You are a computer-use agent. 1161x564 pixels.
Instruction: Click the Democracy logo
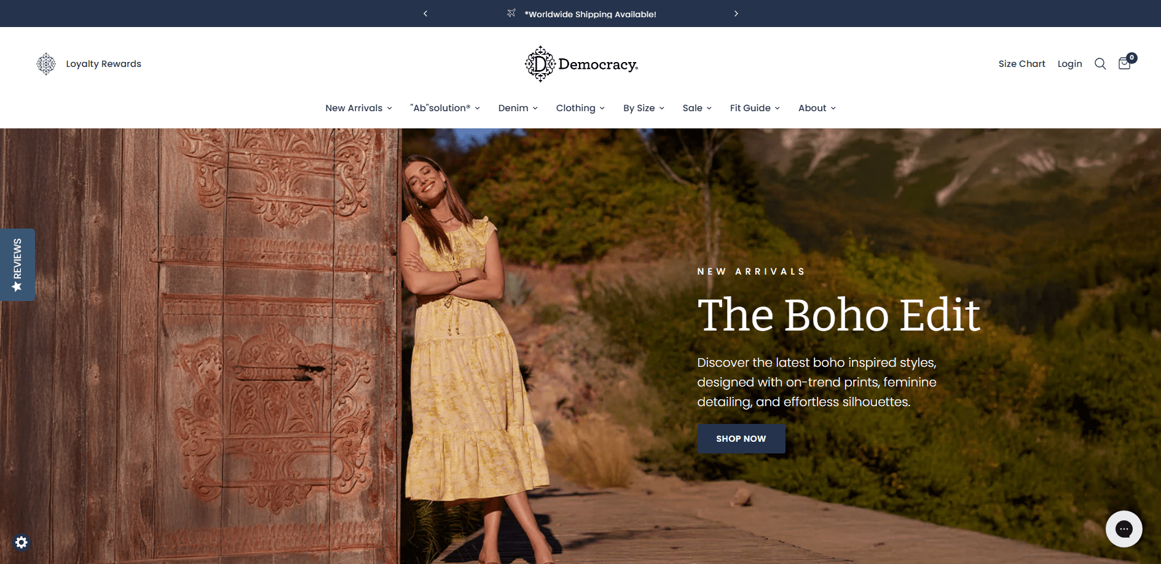point(581,64)
